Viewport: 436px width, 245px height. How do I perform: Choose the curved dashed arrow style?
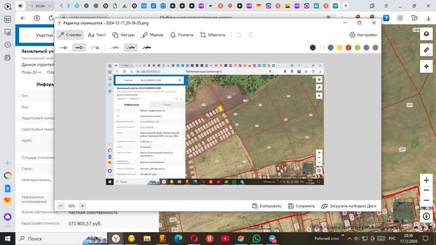95,48
